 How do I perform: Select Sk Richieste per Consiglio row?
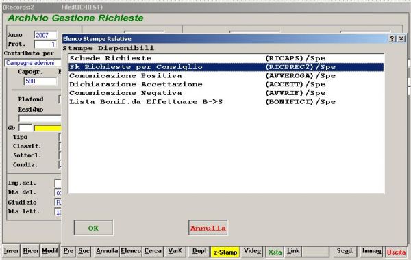(226, 67)
